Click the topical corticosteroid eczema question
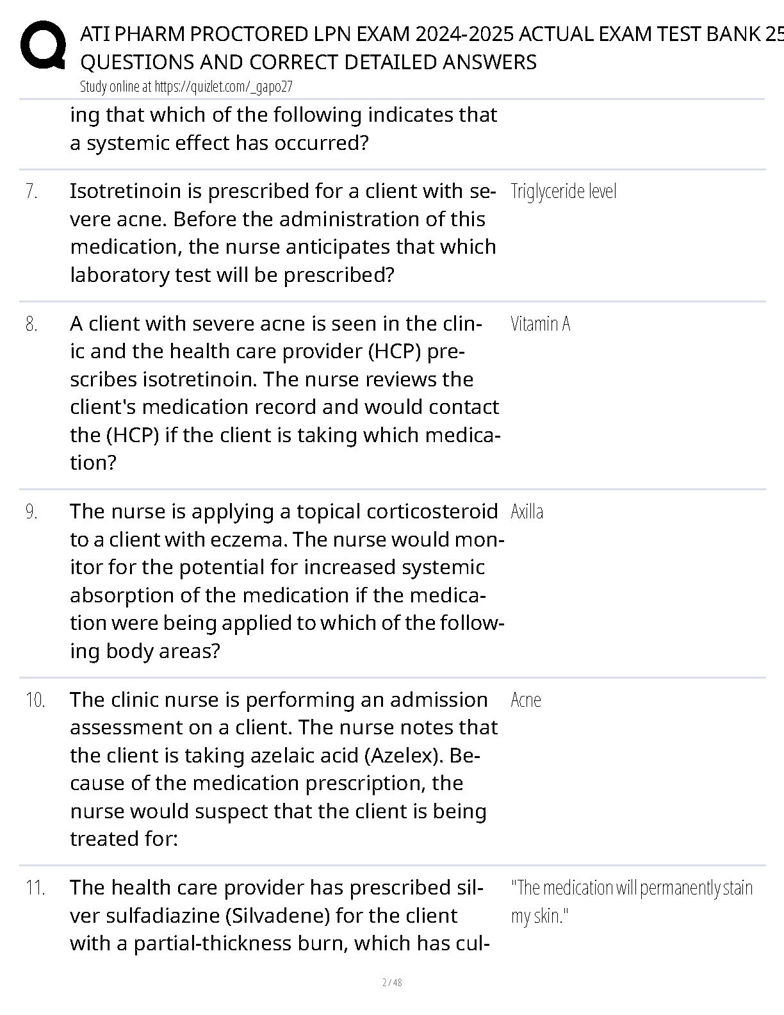Viewport: 784px width, 1015px height. click(x=287, y=581)
